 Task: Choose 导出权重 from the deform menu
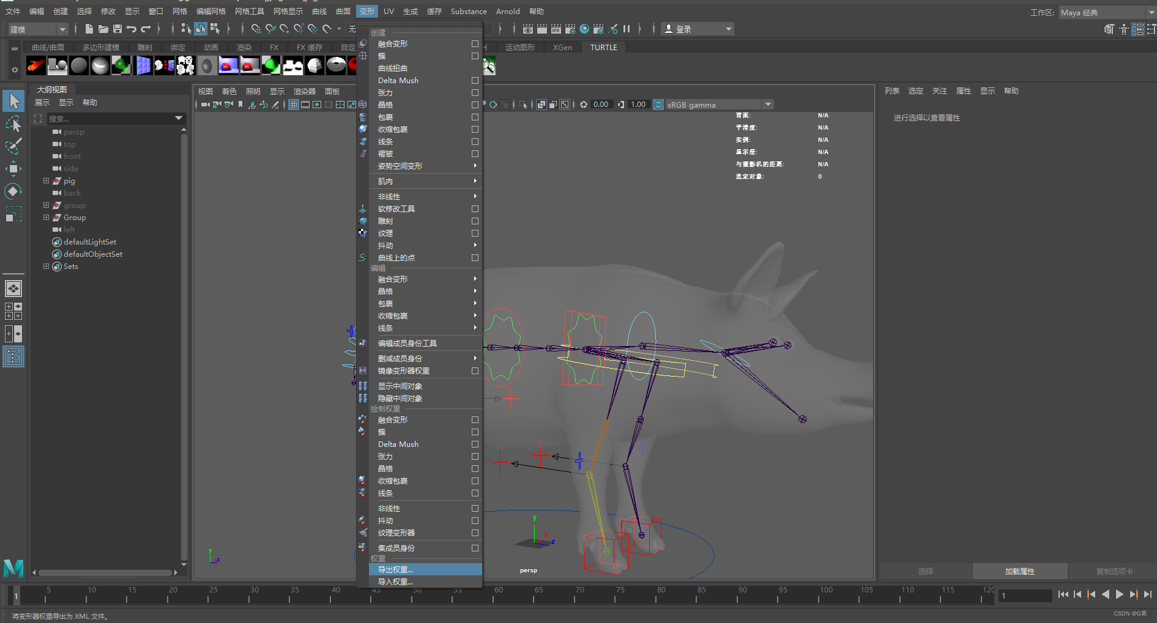[395, 569]
